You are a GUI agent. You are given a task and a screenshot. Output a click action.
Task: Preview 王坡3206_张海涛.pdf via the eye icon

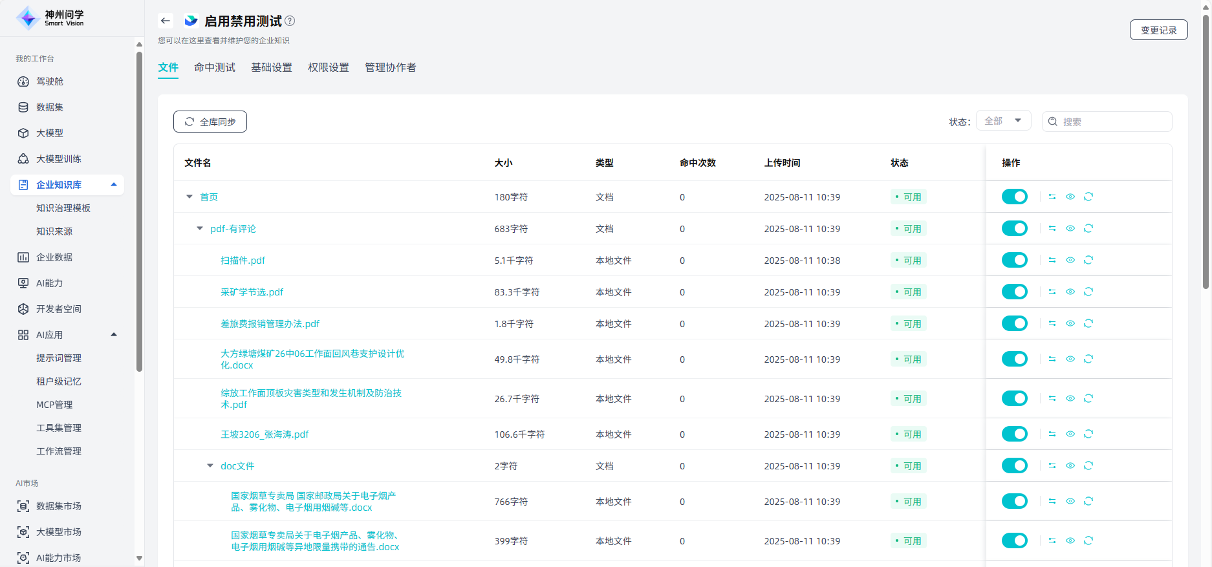[x=1070, y=434]
